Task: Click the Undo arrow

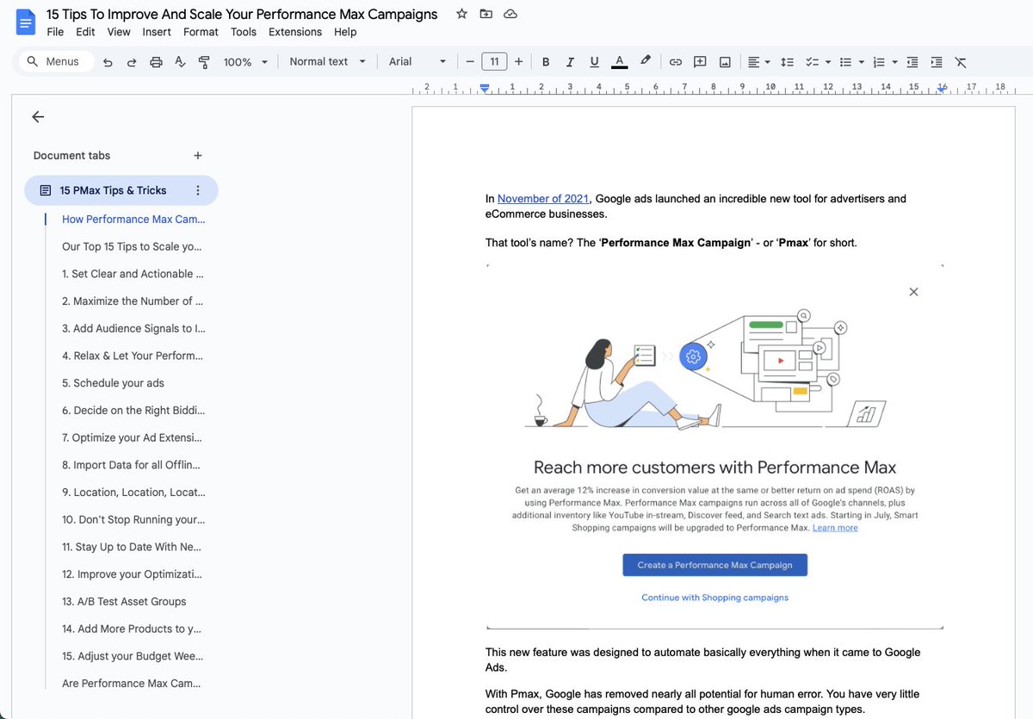Action: tap(108, 62)
